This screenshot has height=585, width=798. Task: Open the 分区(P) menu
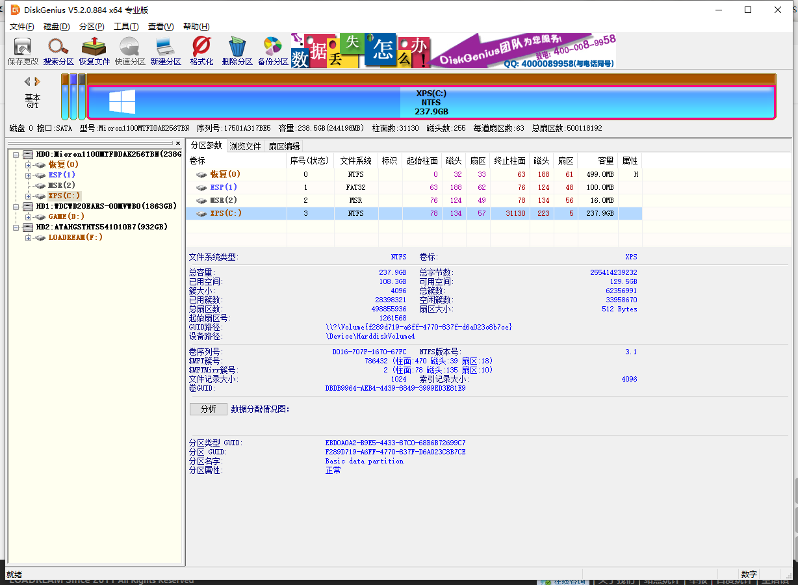92,27
